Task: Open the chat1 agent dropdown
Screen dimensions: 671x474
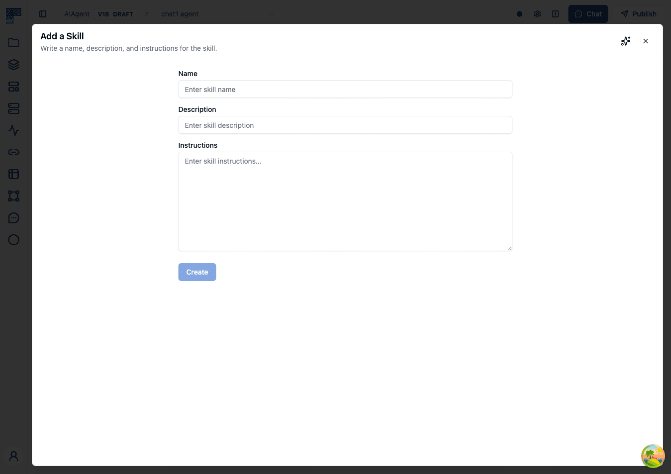Action: 218,14
